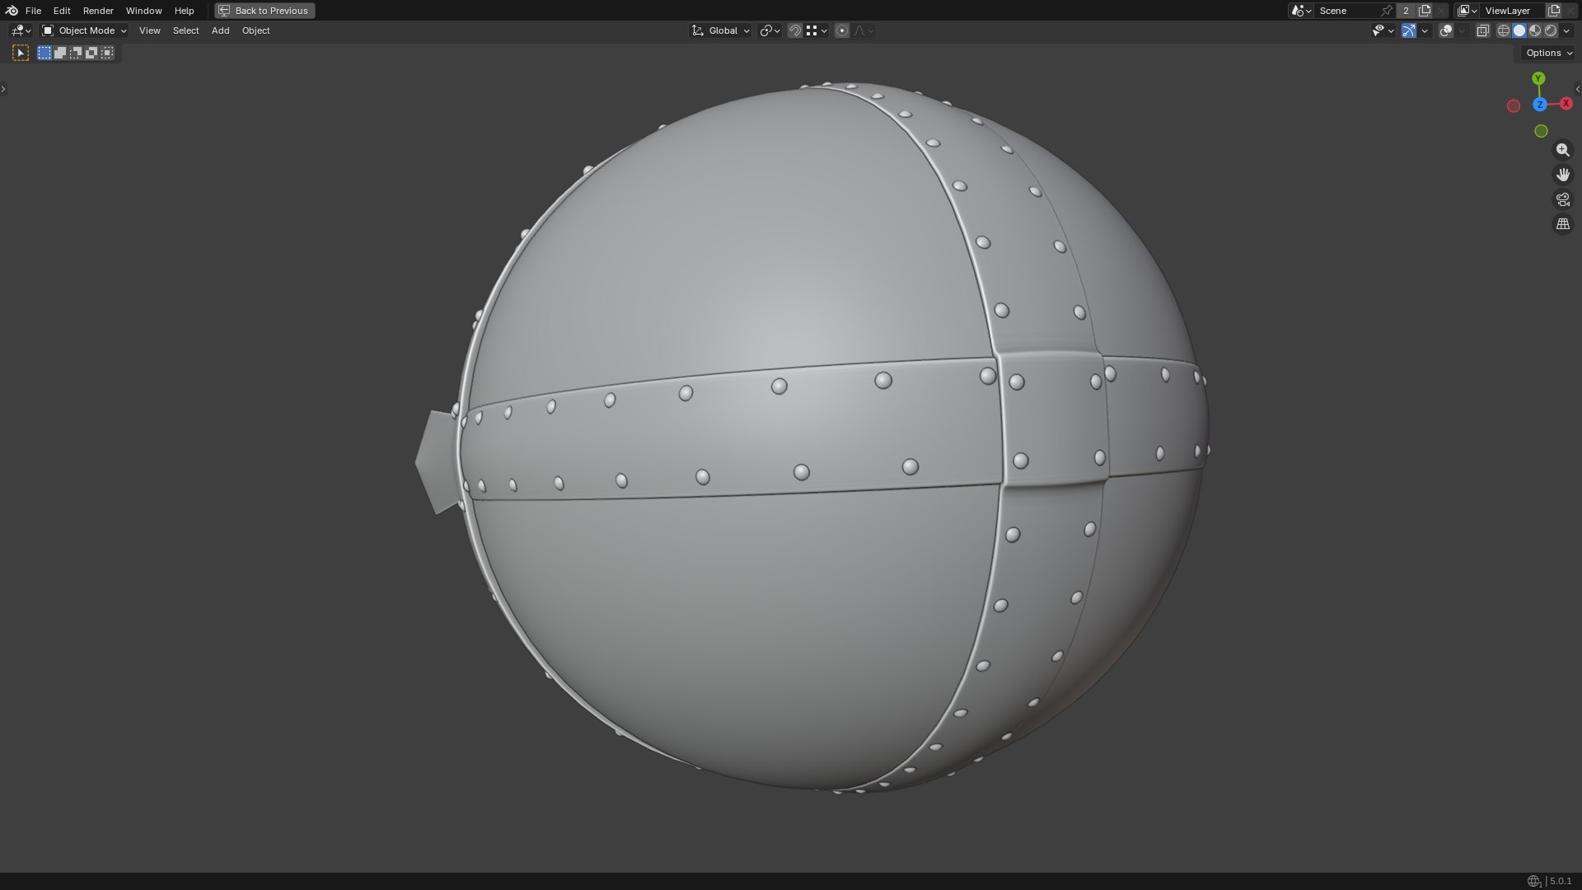
Task: Open the transform pivot point dropdown
Action: point(770,30)
